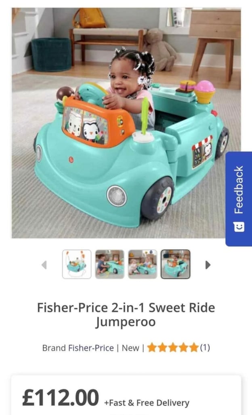The height and width of the screenshot is (415, 252).
Task: Click the previous image left arrow
Action: [x=44, y=265]
